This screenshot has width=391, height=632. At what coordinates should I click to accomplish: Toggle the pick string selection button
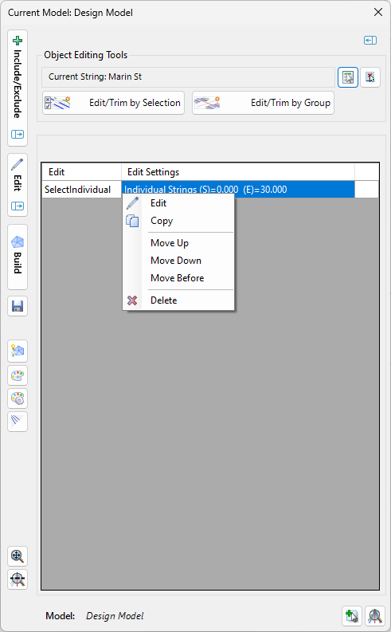pos(348,77)
